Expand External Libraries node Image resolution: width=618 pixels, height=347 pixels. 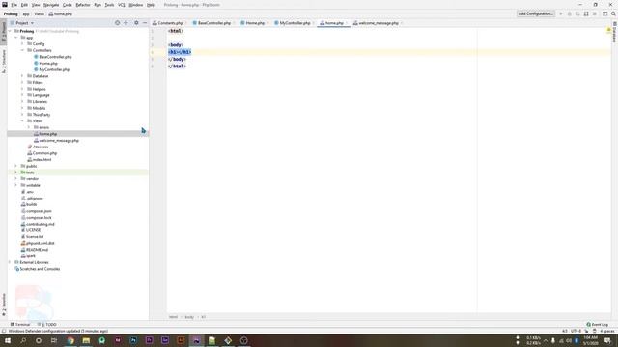click(10, 262)
